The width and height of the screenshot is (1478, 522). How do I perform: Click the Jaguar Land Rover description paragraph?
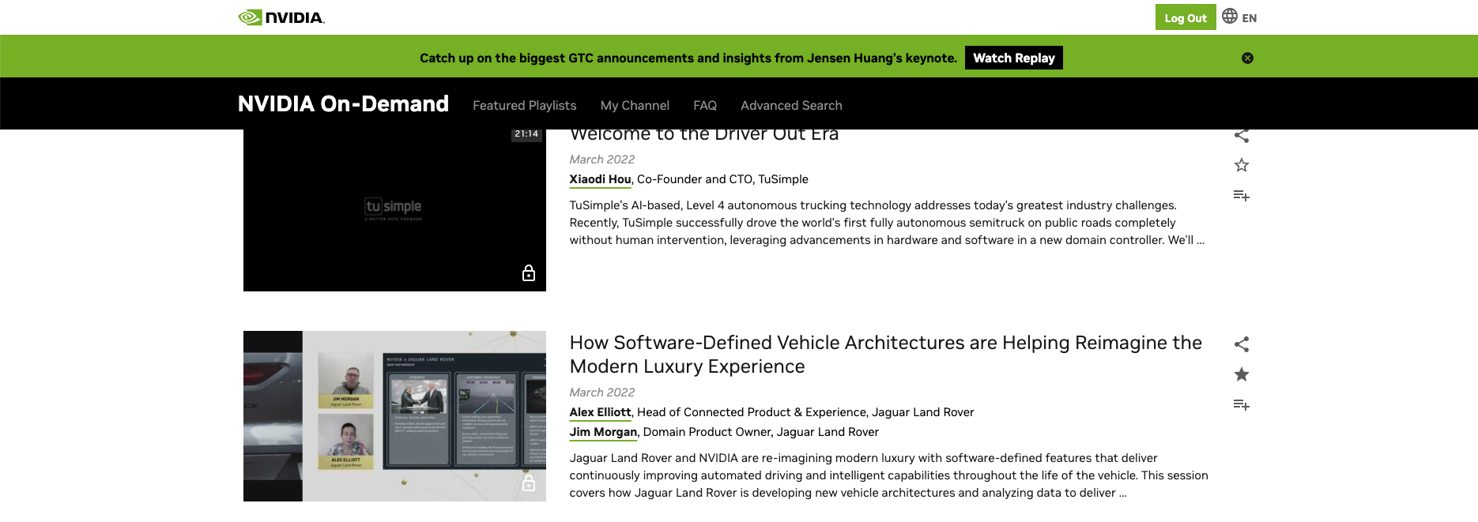click(x=888, y=475)
